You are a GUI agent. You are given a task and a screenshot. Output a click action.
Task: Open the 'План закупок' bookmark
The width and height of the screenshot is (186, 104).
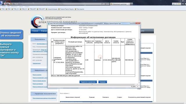pyautogui.click(x=79, y=9)
